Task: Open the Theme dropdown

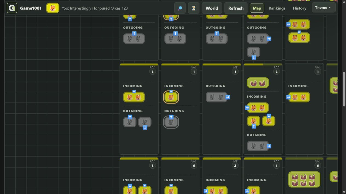Action: [x=324, y=8]
